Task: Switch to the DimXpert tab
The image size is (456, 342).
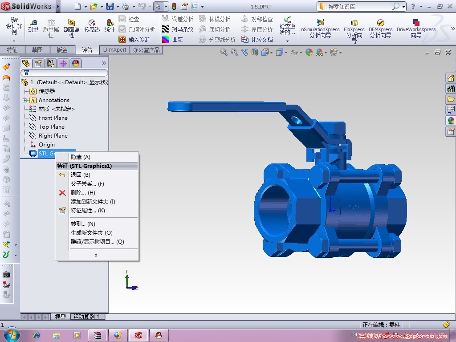Action: coord(114,50)
